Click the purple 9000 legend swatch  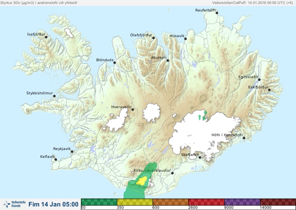[x=242, y=202]
